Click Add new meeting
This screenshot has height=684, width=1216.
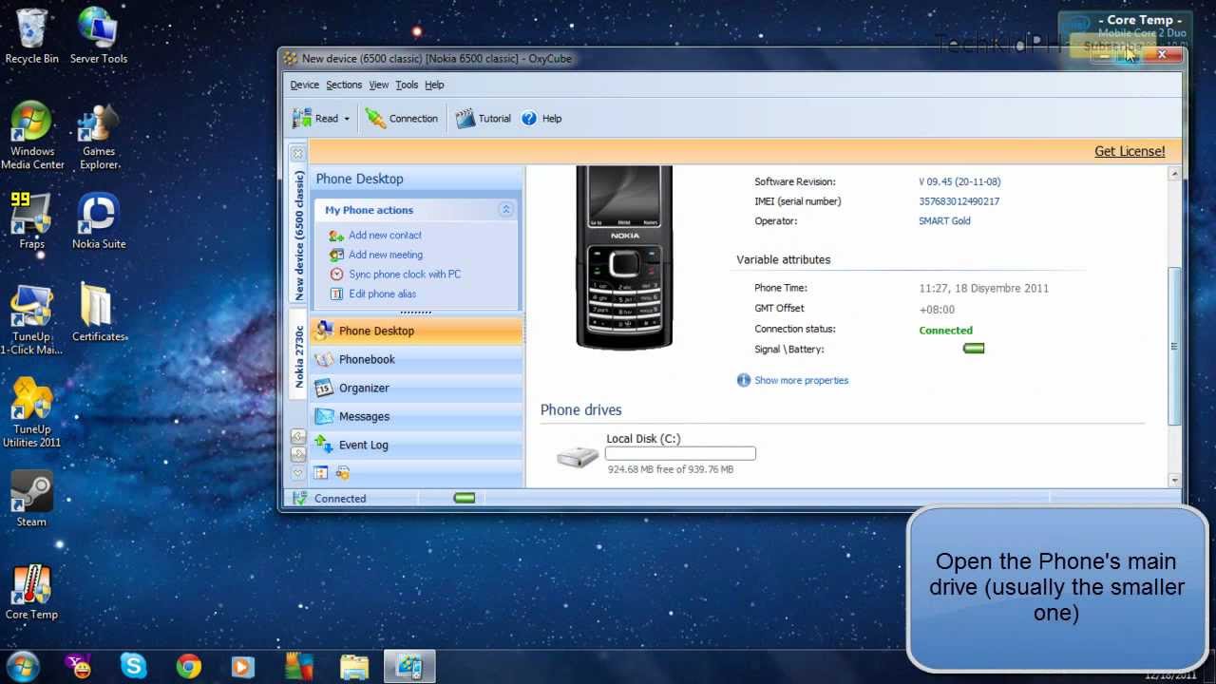click(386, 255)
